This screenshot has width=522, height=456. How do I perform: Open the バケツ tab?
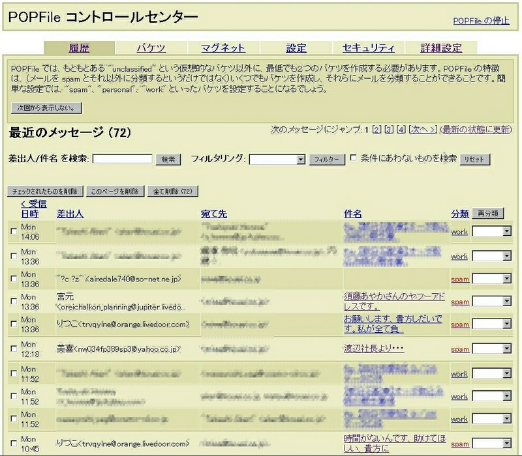click(151, 48)
